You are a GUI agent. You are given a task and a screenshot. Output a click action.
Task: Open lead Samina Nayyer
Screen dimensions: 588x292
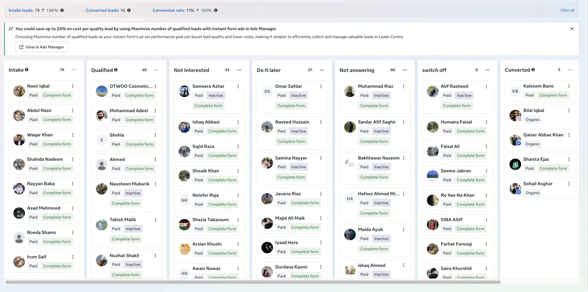(x=291, y=158)
